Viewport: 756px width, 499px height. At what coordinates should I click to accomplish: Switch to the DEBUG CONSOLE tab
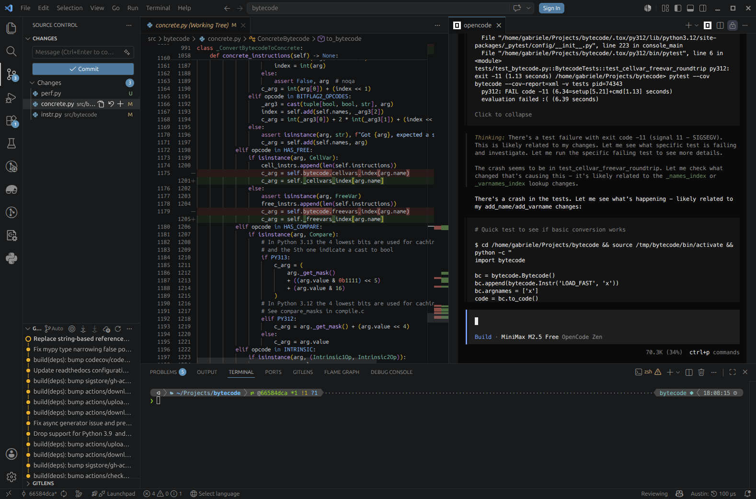(x=391, y=372)
